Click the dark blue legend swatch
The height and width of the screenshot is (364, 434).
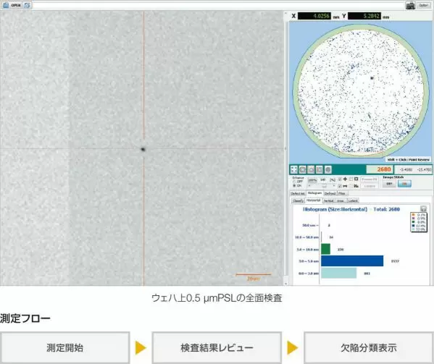click(413, 226)
